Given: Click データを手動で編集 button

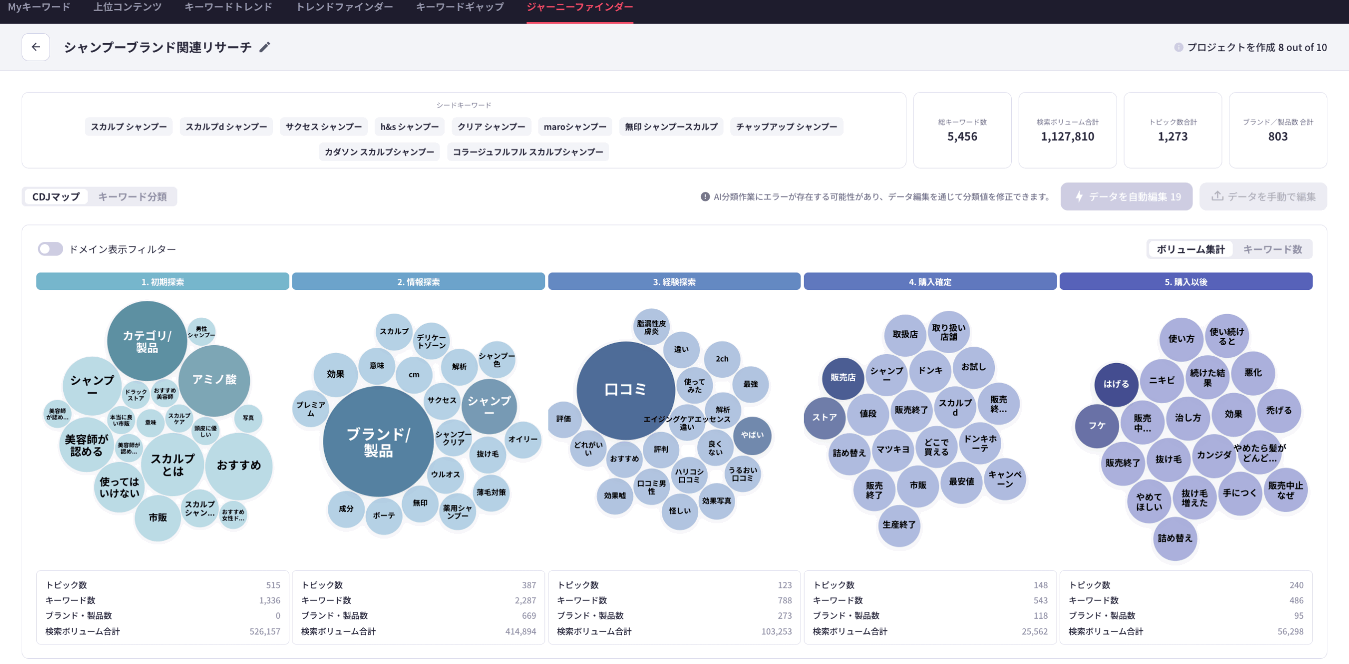Looking at the screenshot, I should coord(1263,197).
